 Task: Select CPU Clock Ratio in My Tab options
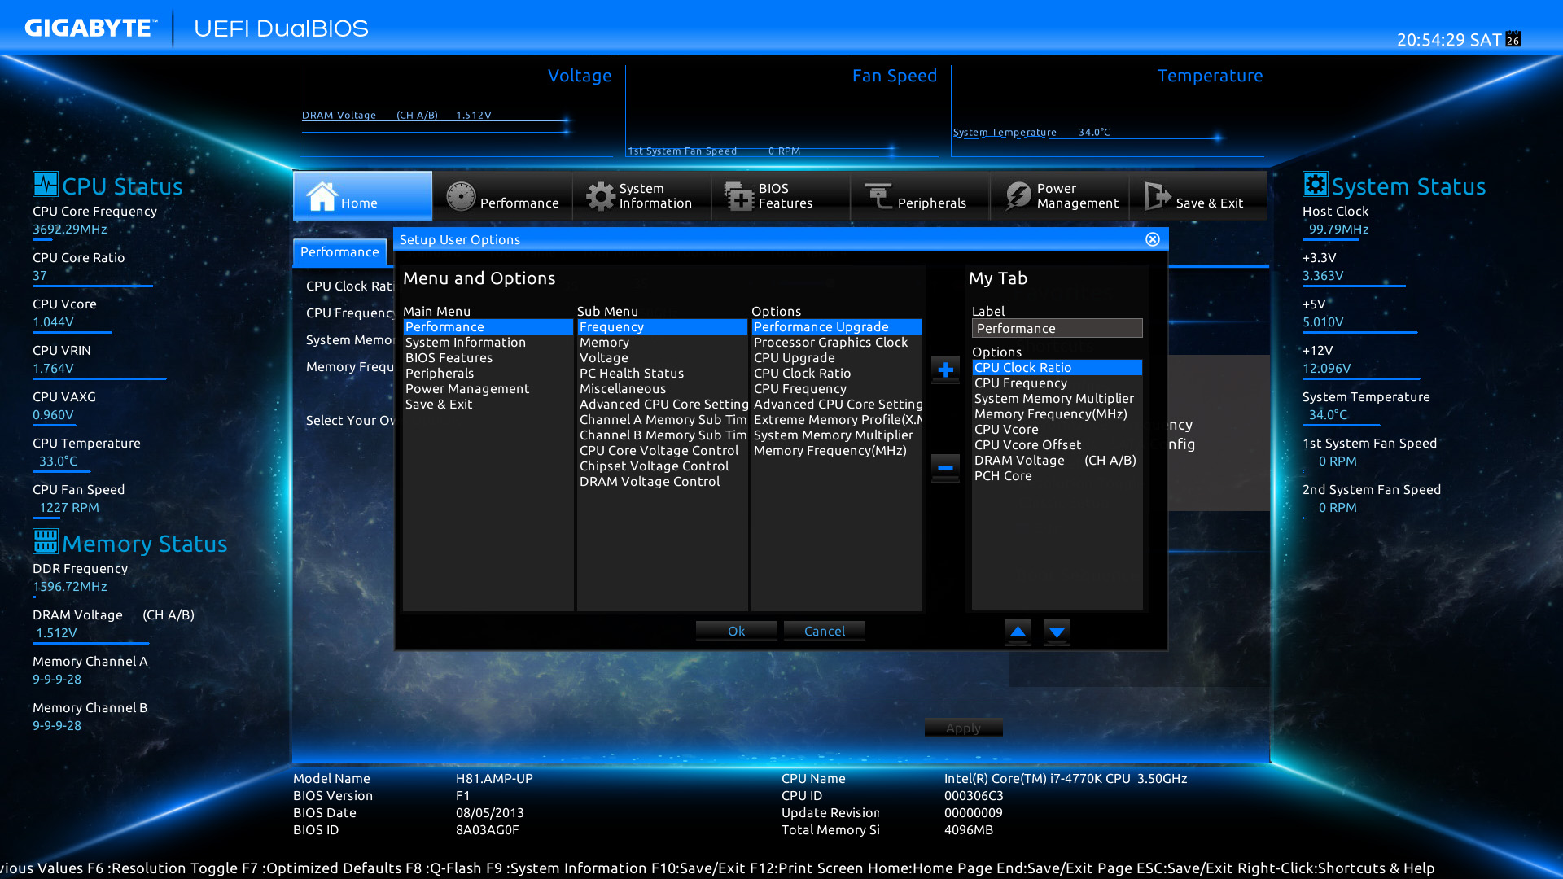(1057, 368)
